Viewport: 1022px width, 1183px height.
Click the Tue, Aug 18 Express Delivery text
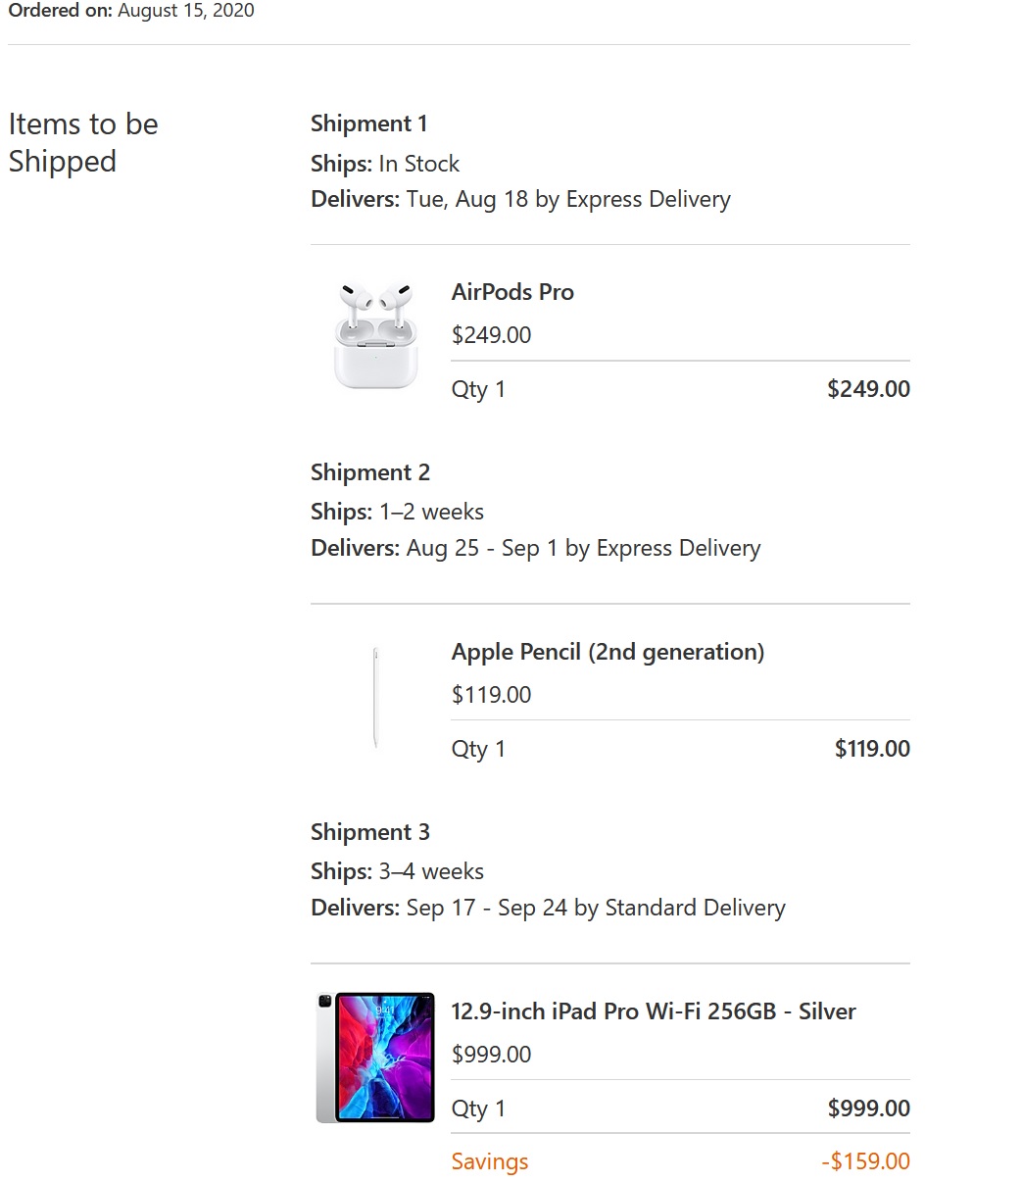click(x=568, y=199)
